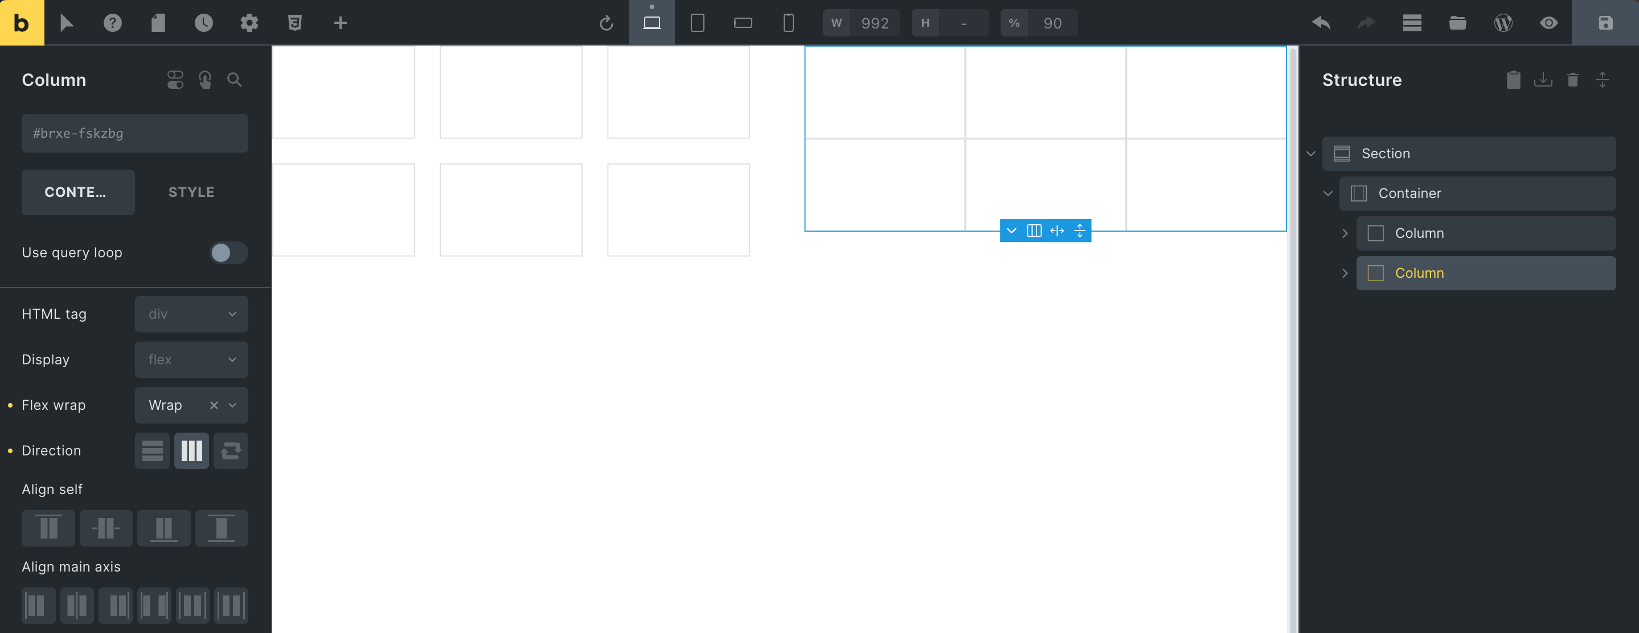The width and height of the screenshot is (1639, 633).
Task: Set Align self to start
Action: [x=48, y=528]
